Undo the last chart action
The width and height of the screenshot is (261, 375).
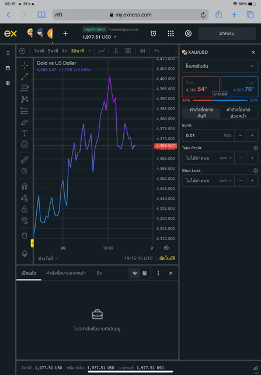click(156, 51)
